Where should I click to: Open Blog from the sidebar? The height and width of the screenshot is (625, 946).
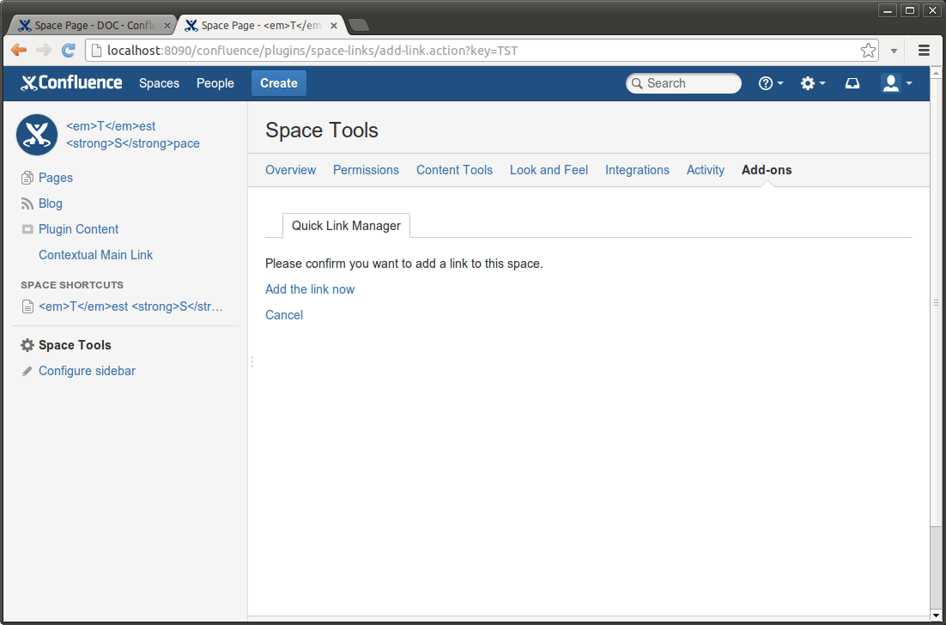point(51,203)
